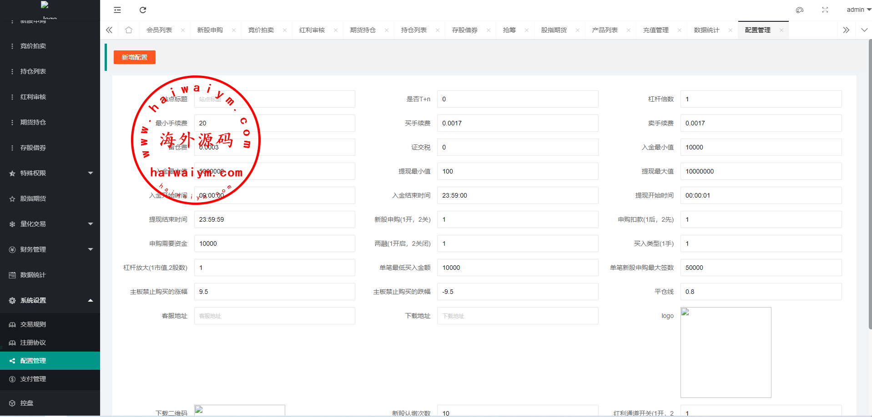Close the 配置管理 tab
This screenshot has width=872, height=417.
click(781, 30)
